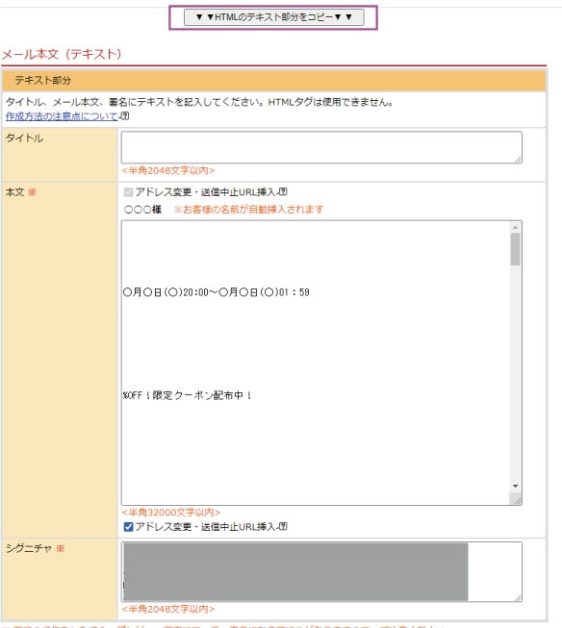Click the date line ○月○日 in 本文
This screenshot has height=628, width=562.
(217, 292)
